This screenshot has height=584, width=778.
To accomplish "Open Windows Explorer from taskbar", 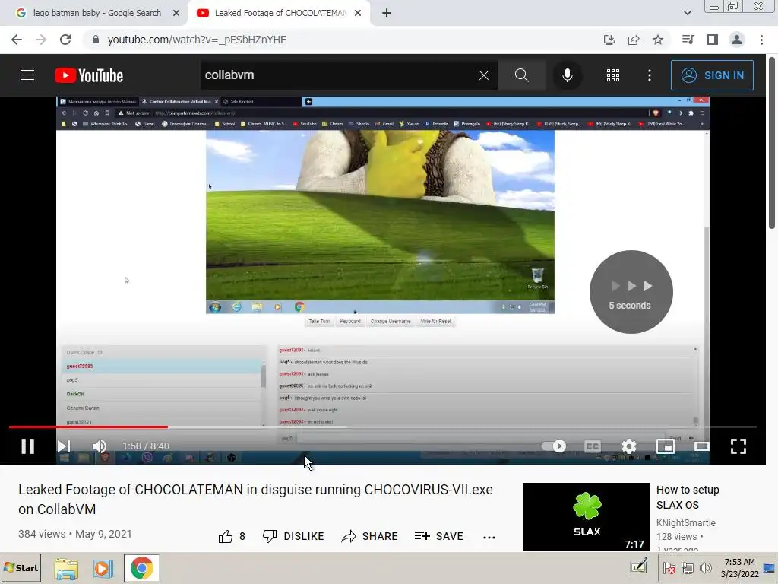I will [x=66, y=568].
